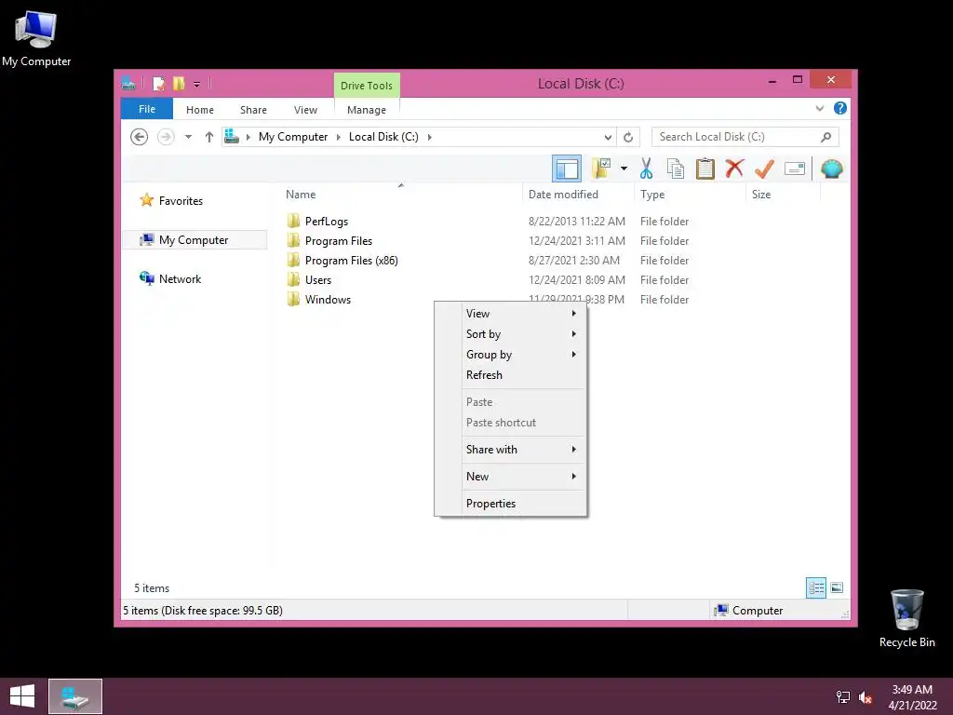
Task: Open Sort by submenu in context menu
Action: [511, 334]
